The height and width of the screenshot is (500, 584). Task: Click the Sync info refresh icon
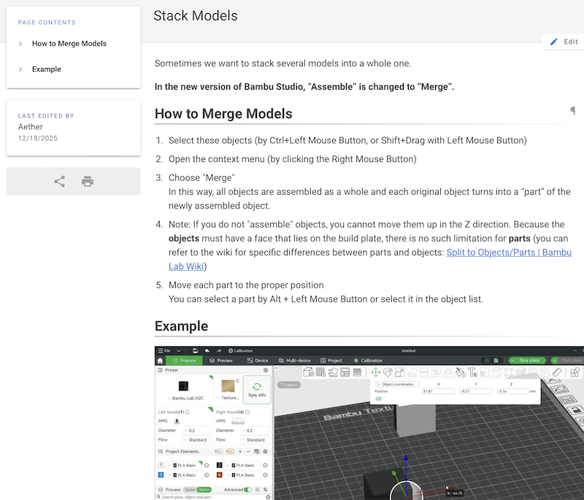pos(257,385)
